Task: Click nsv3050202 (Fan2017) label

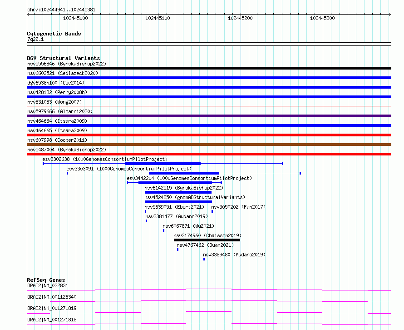Action: click(x=238, y=207)
